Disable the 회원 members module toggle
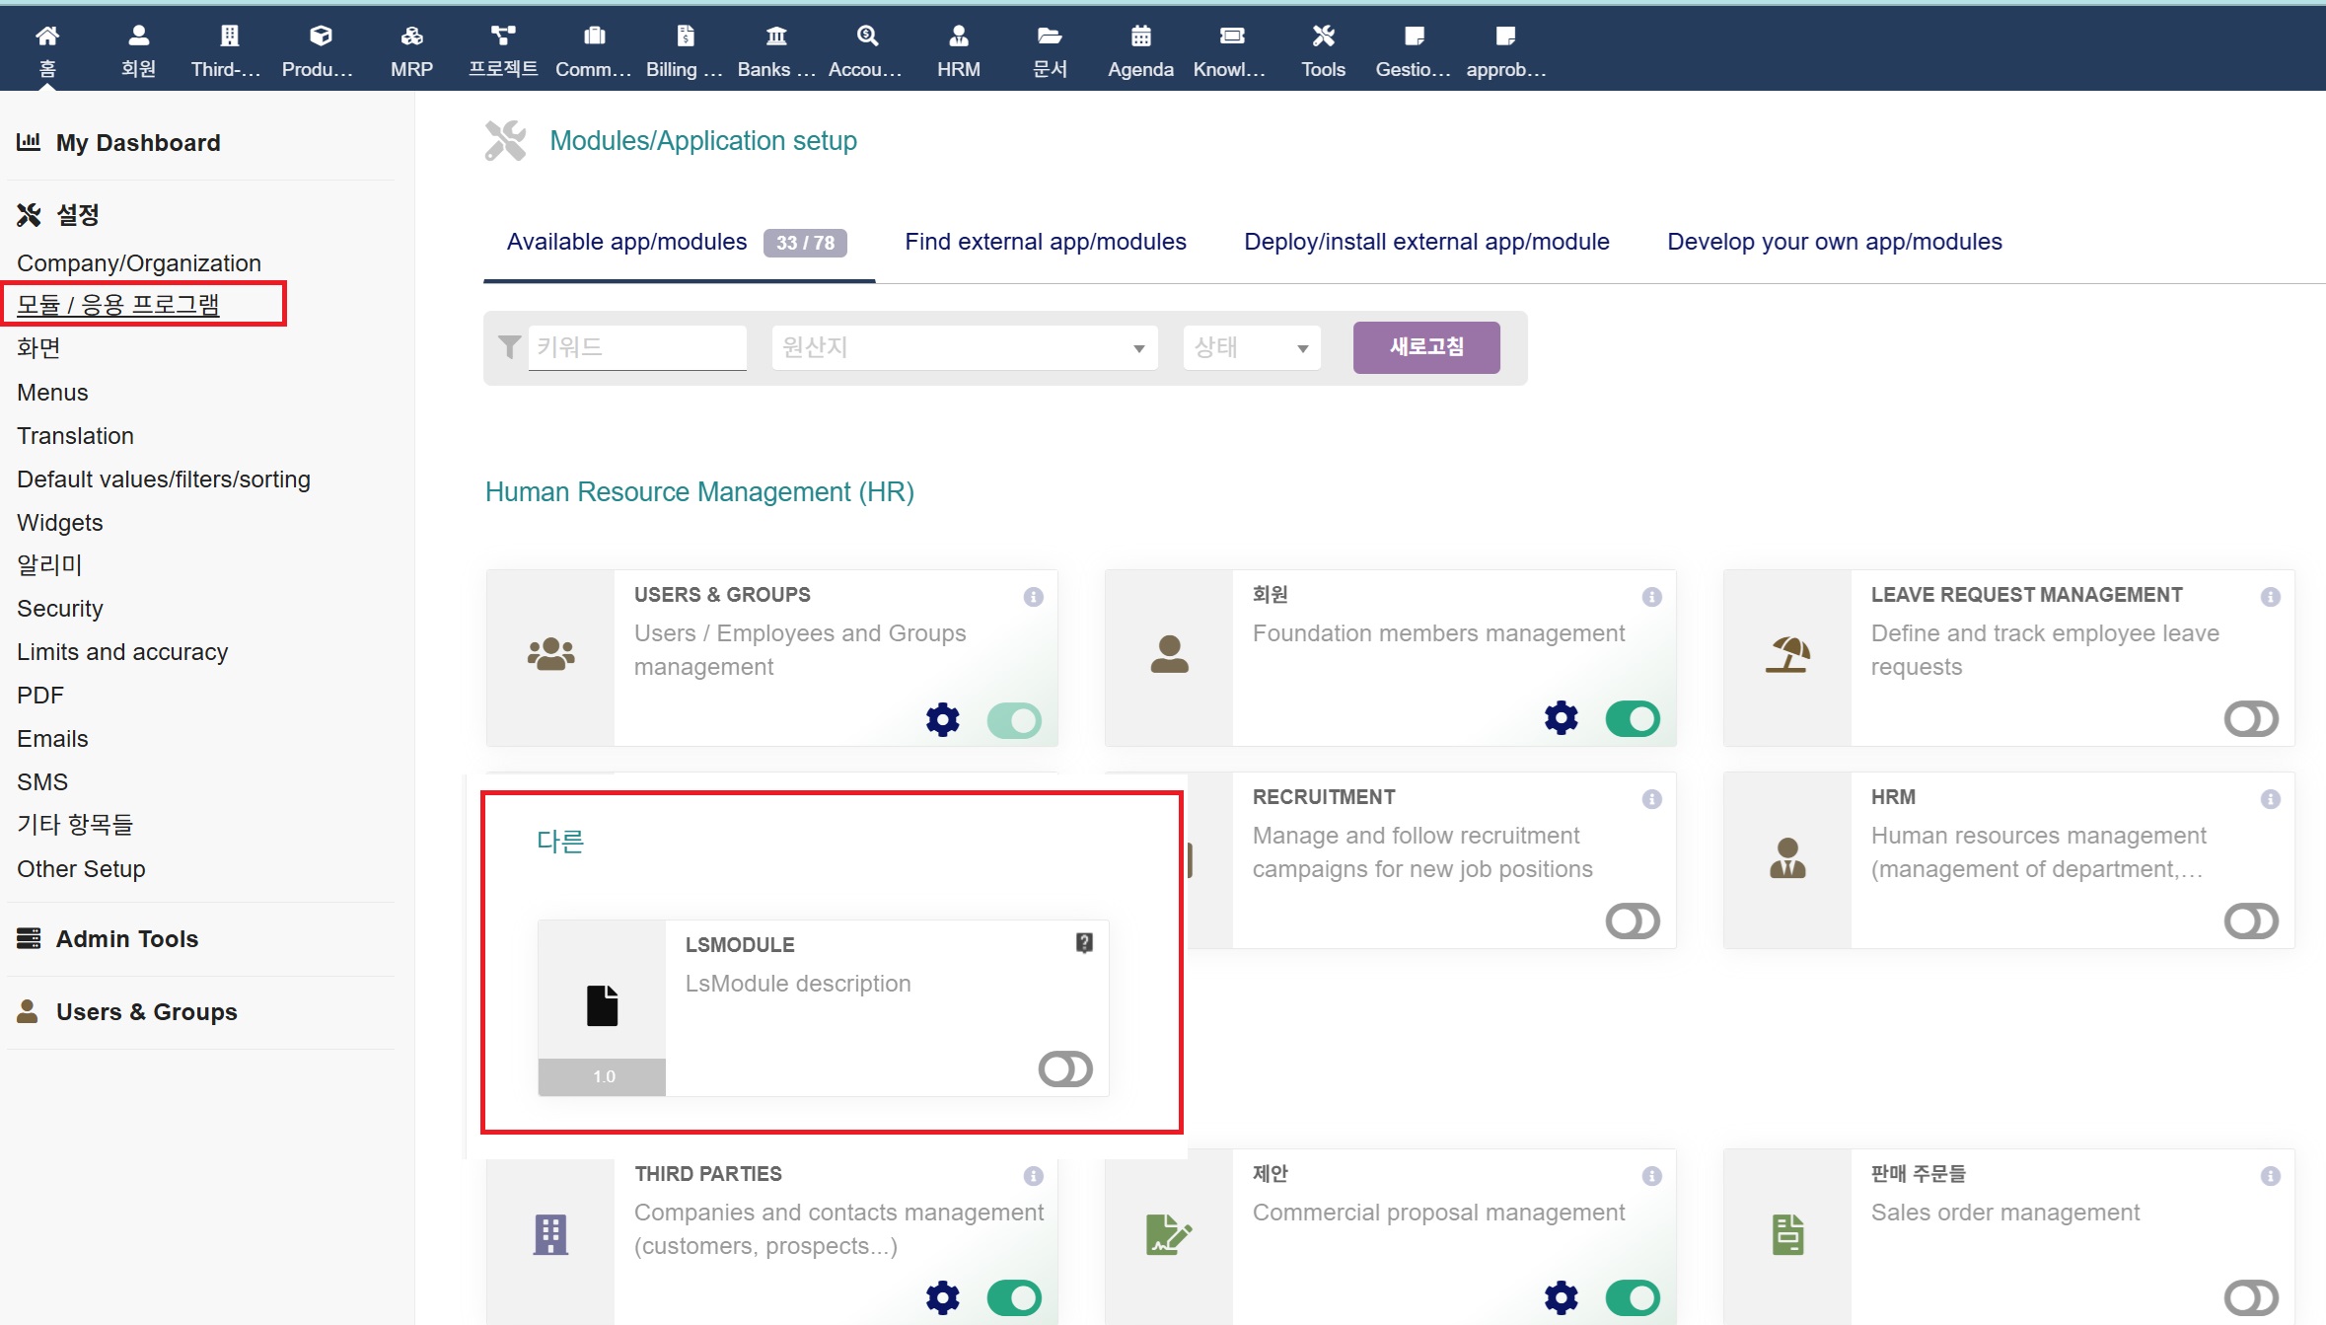The image size is (2326, 1325). pos(1633,719)
